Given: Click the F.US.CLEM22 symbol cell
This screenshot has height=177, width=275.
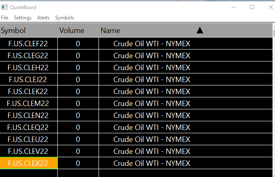Looking at the screenshot, I should pos(28,103).
